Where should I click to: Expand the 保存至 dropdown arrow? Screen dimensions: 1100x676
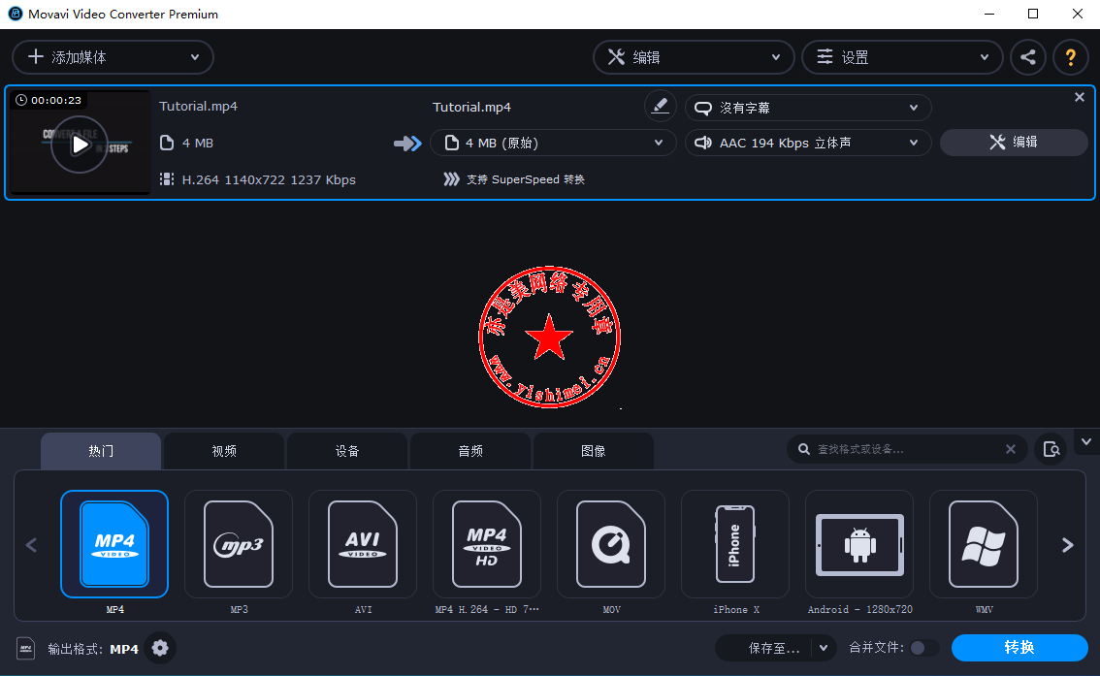824,648
